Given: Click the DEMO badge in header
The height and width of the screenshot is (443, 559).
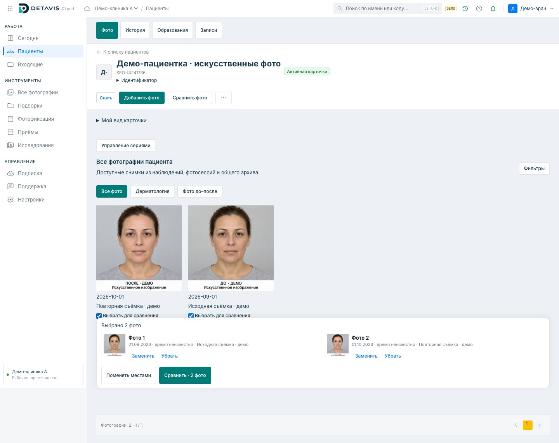Looking at the screenshot, I should click(x=451, y=9).
